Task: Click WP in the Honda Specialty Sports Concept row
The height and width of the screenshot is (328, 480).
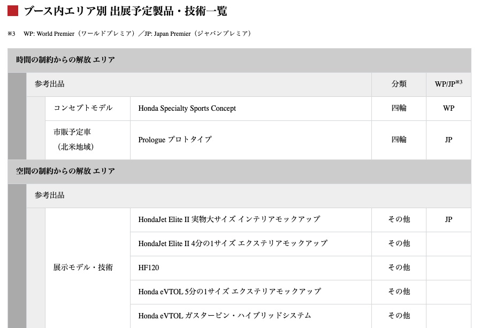Action: 448,108
